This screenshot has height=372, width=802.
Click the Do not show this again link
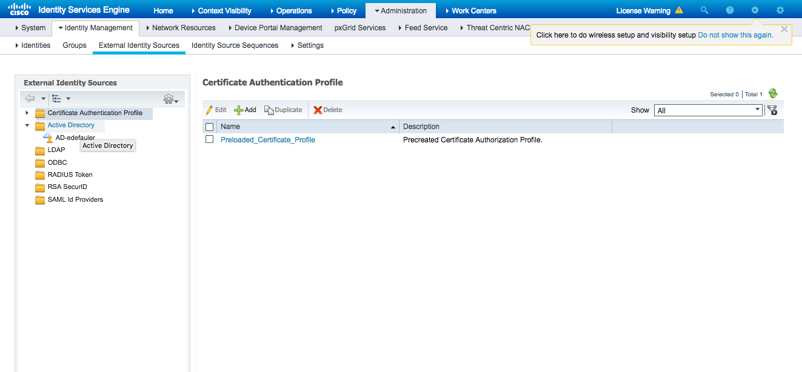click(735, 35)
